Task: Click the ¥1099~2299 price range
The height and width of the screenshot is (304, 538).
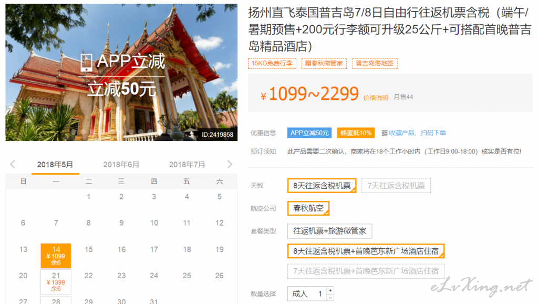Action: tap(310, 94)
